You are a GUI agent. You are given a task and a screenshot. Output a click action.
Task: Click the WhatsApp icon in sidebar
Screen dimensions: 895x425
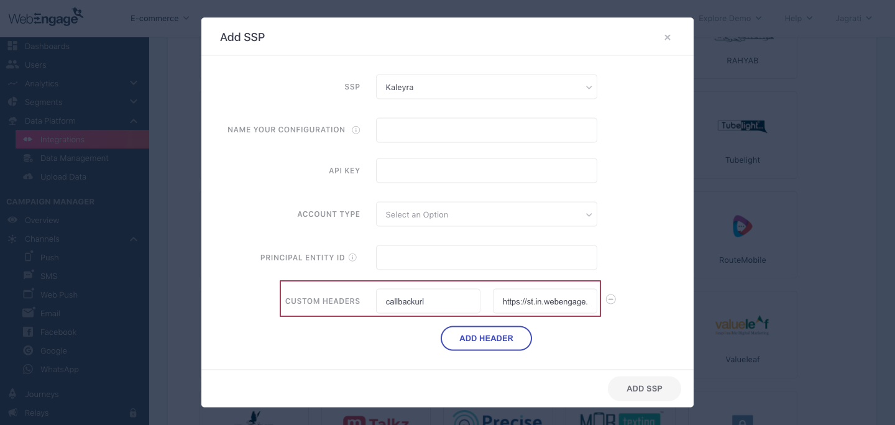click(29, 369)
